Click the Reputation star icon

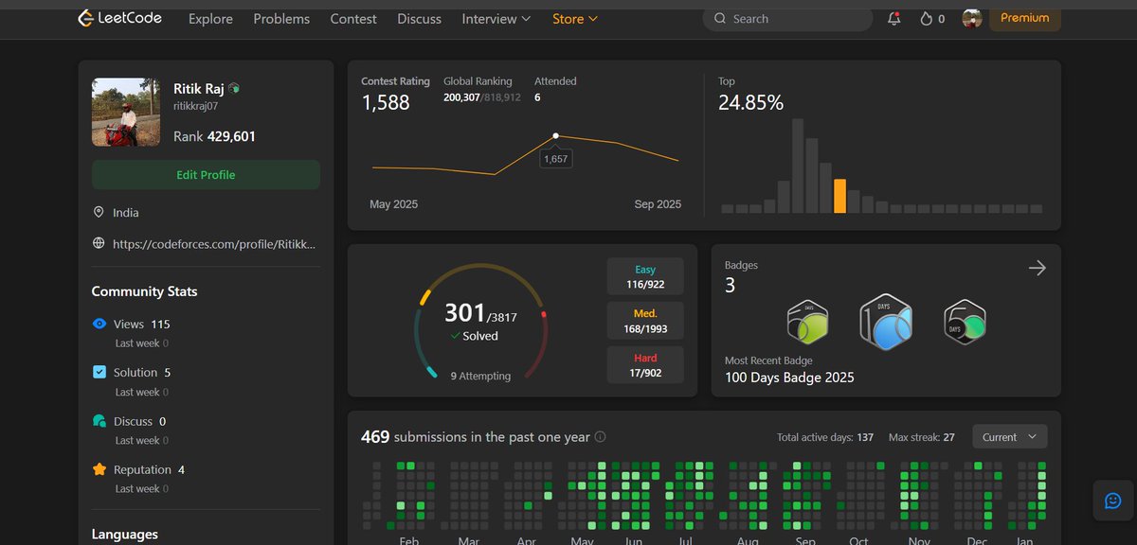99,469
